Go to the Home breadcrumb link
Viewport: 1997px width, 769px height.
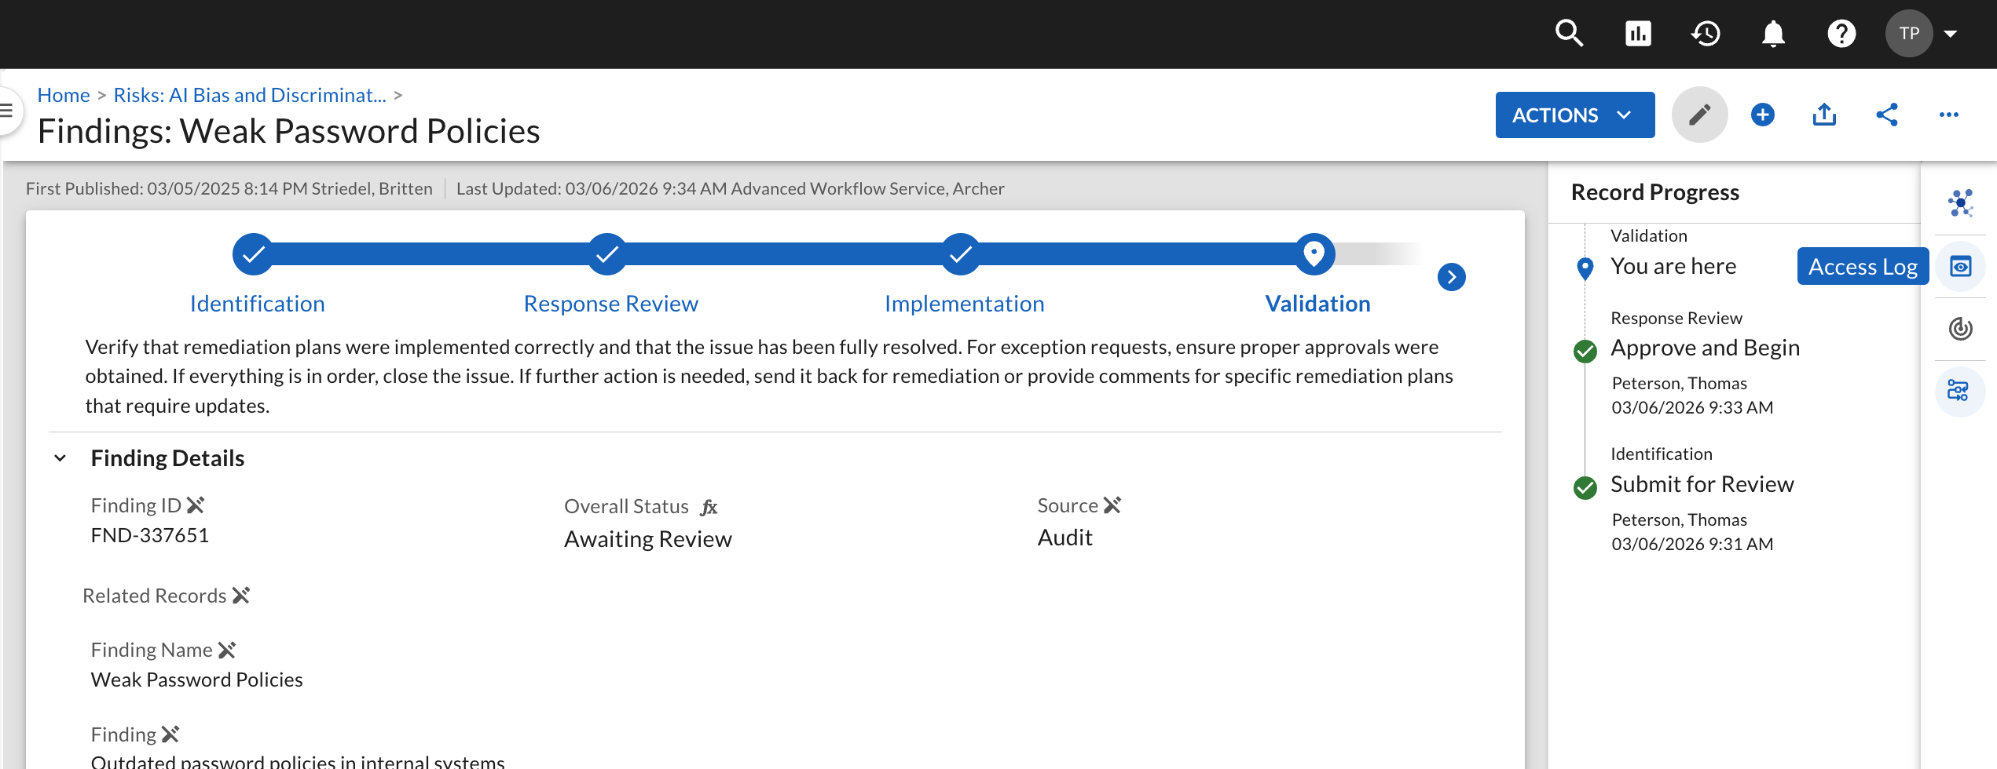pyautogui.click(x=64, y=95)
